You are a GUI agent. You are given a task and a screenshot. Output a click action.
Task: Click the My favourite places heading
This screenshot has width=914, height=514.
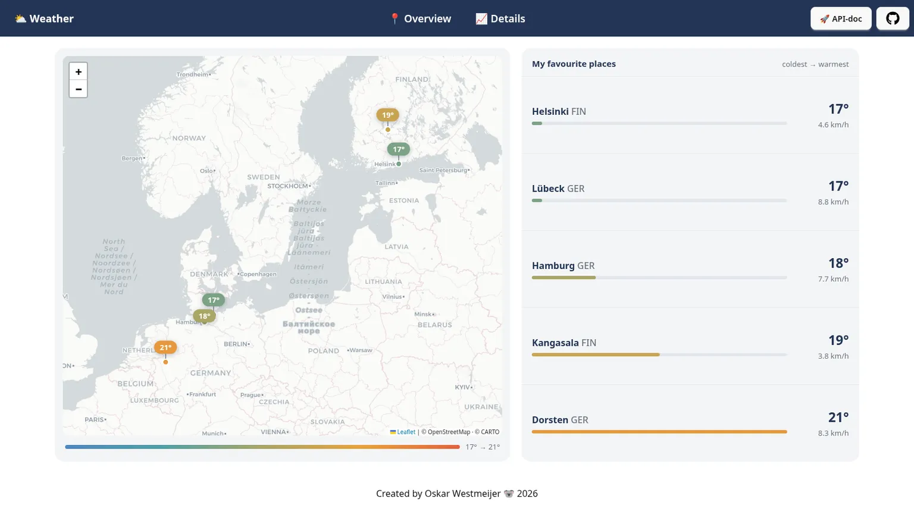click(574, 64)
